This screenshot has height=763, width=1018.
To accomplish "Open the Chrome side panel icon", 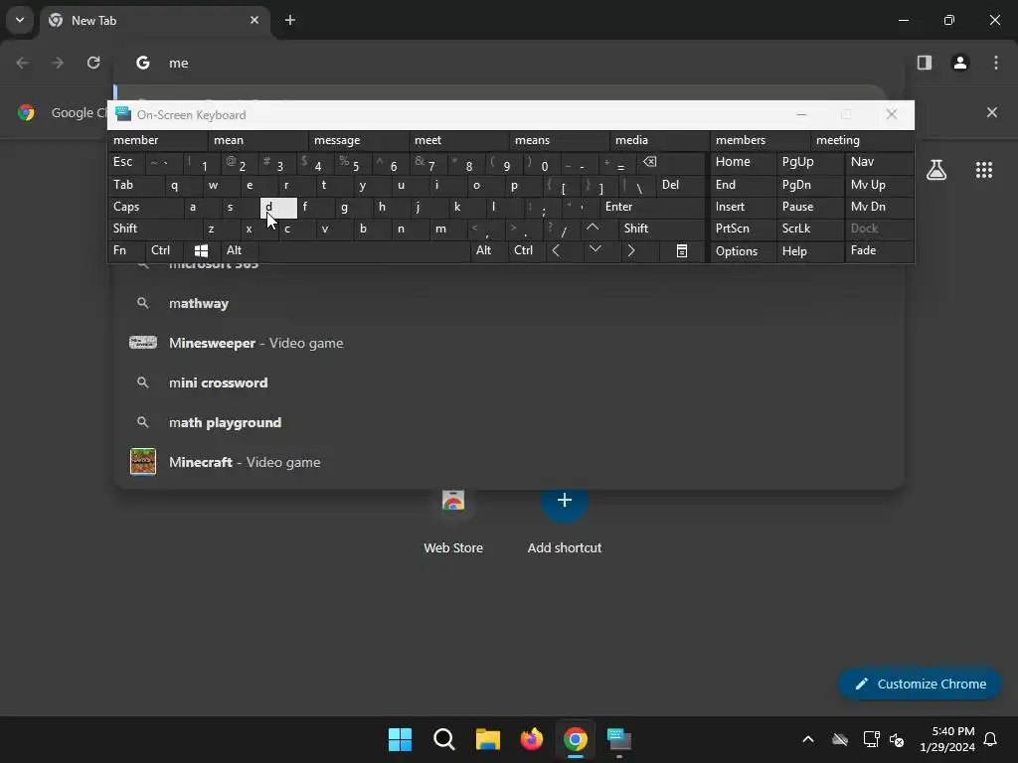I will [924, 63].
